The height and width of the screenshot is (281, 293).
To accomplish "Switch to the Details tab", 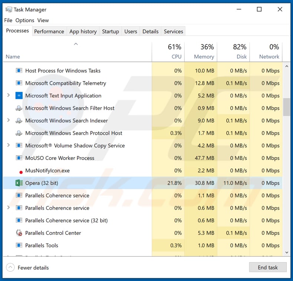I will pyautogui.click(x=151, y=31).
